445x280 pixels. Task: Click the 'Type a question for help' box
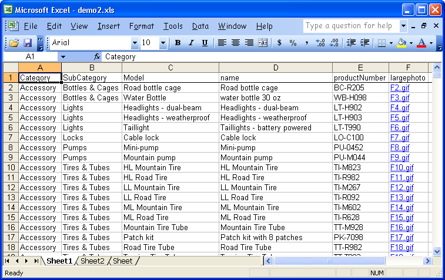[351, 26]
